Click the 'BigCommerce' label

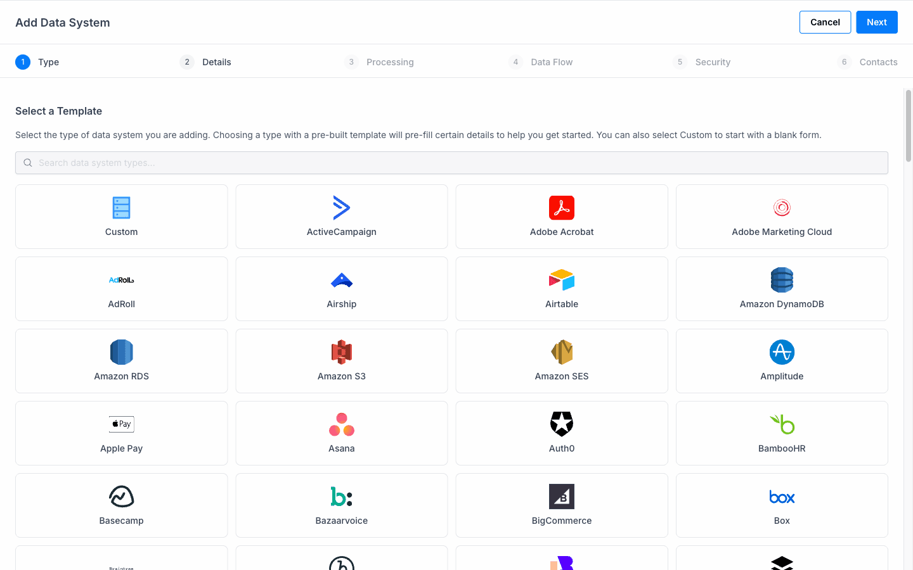(x=562, y=521)
